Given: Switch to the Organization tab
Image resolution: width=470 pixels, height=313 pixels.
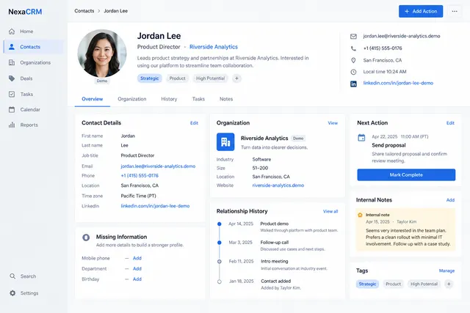Looking at the screenshot, I should point(132,99).
